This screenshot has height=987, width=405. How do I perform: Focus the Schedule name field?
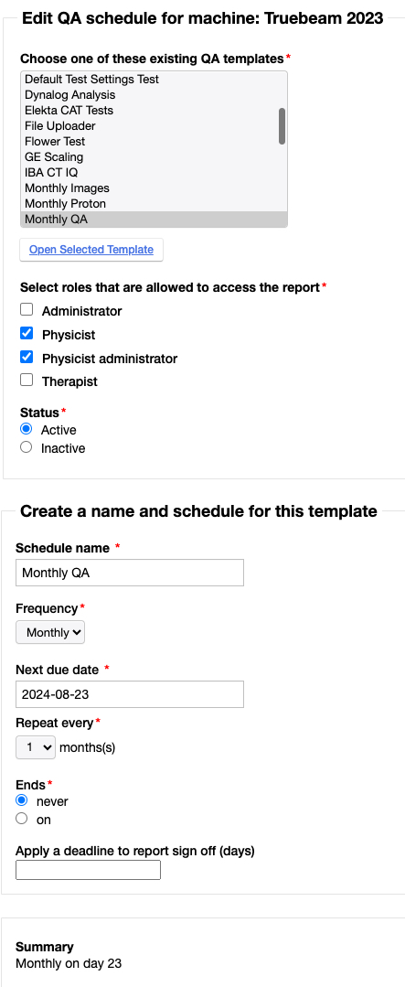point(130,573)
